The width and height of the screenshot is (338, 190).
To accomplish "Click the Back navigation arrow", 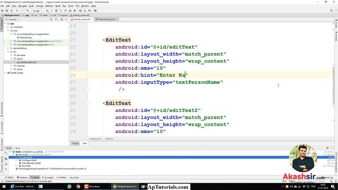I will pos(17,11).
